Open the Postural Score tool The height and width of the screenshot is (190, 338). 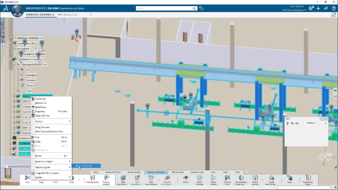point(227,180)
